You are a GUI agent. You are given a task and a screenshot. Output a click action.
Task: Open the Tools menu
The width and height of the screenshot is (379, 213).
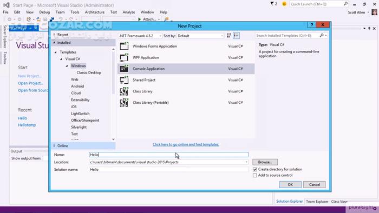point(75,12)
